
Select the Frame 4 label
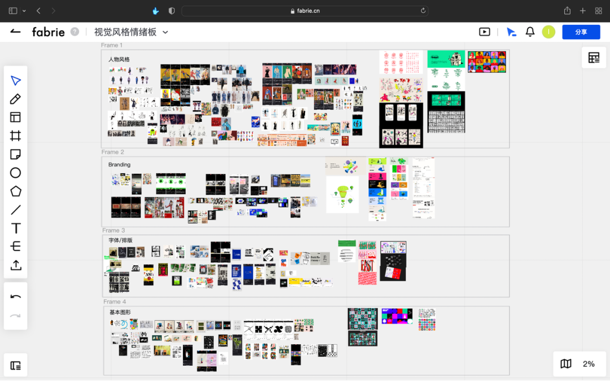point(115,301)
